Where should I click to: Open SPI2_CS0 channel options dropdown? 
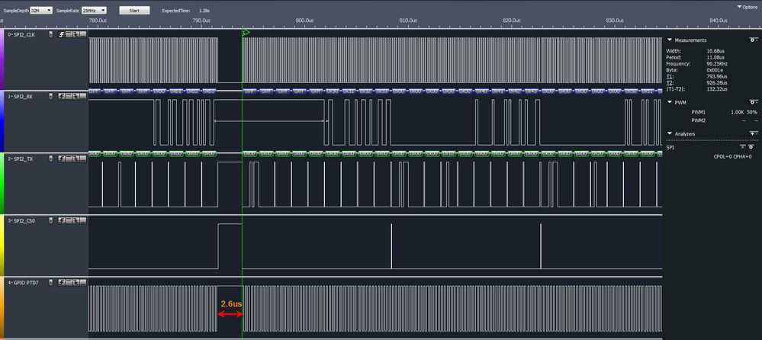(51, 220)
